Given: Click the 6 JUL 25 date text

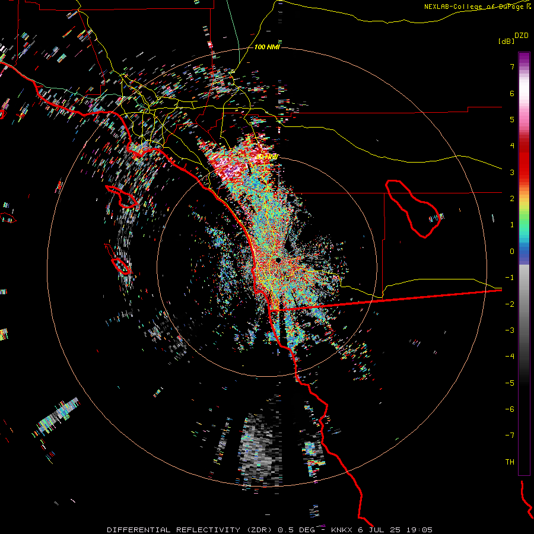Looking at the screenshot, I should coord(380,530).
